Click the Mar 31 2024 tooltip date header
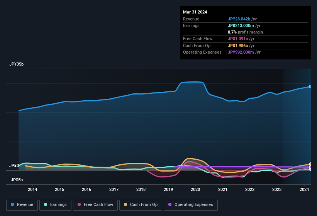This screenshot has width=317, height=216. point(195,12)
